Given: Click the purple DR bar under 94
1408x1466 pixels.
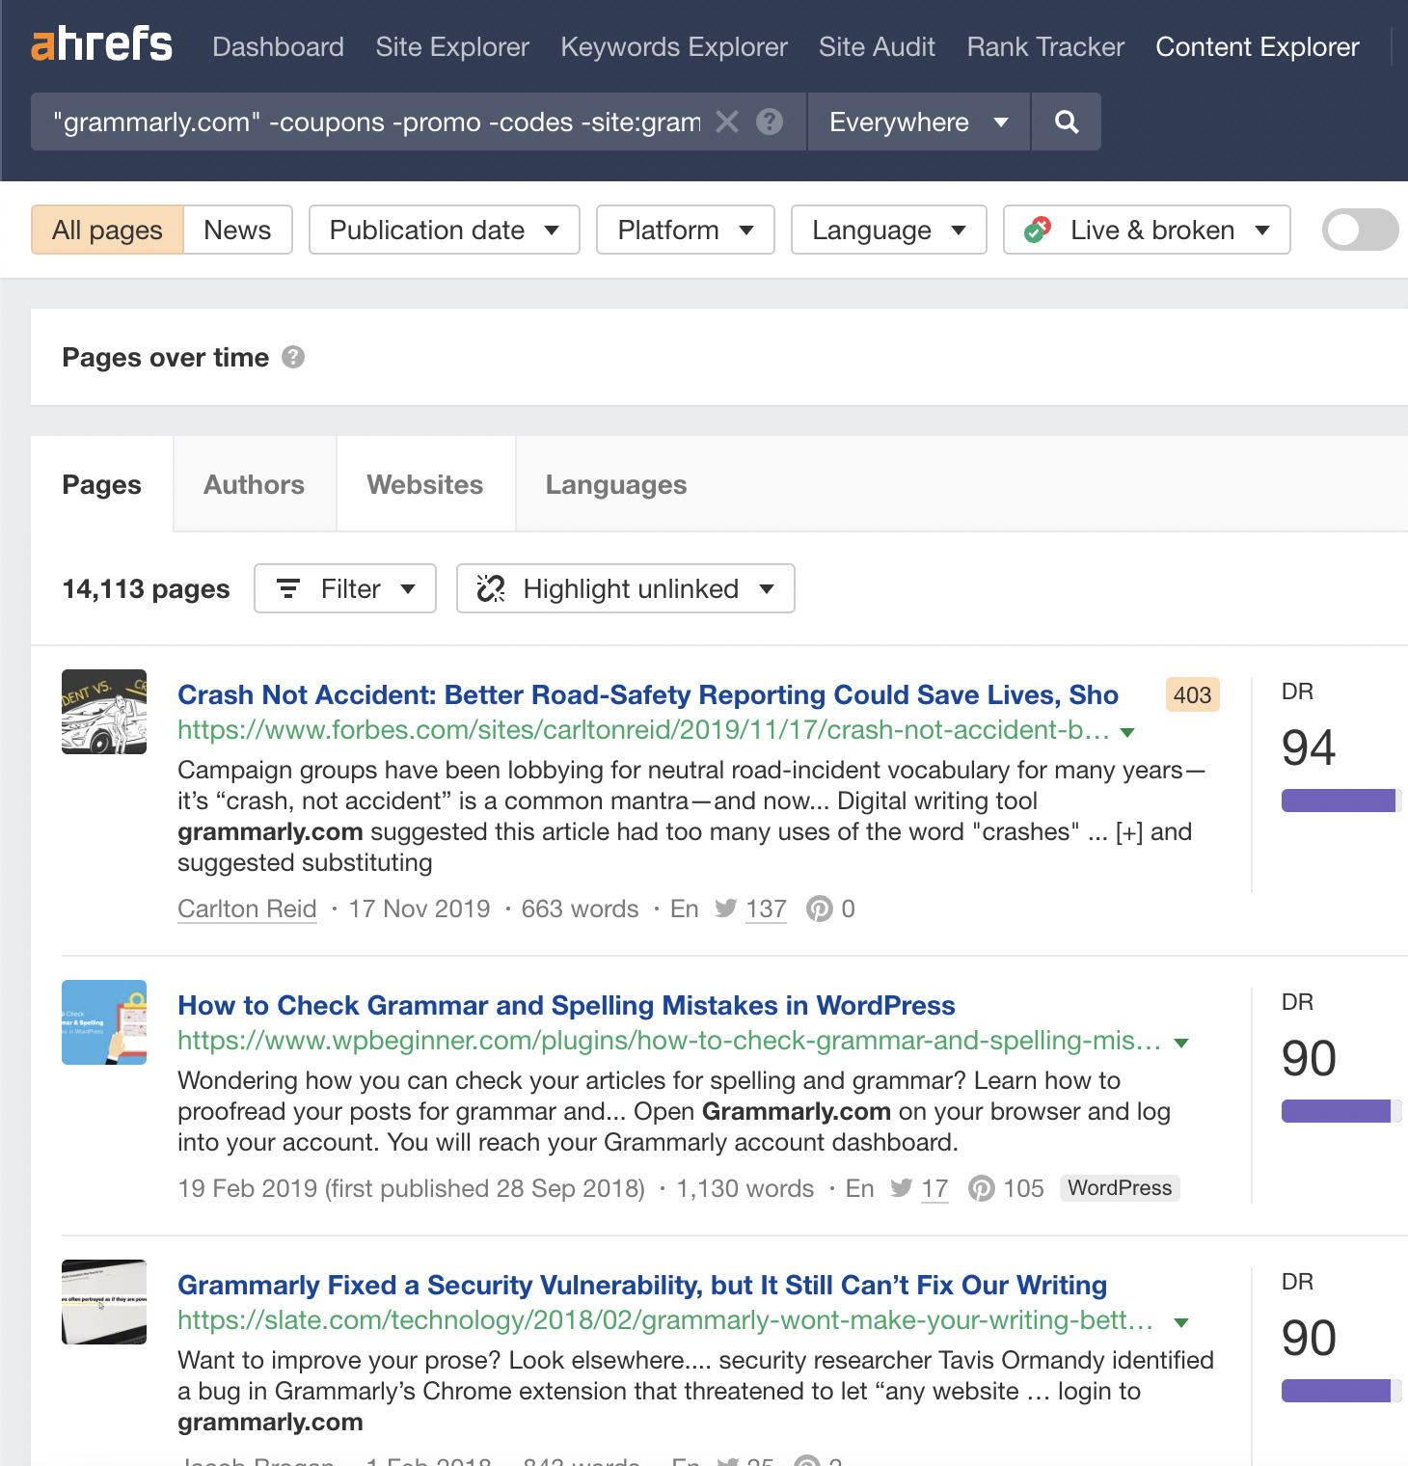Looking at the screenshot, I should point(1339,800).
